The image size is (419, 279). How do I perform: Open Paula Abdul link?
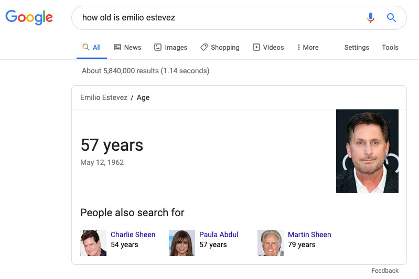[219, 235]
